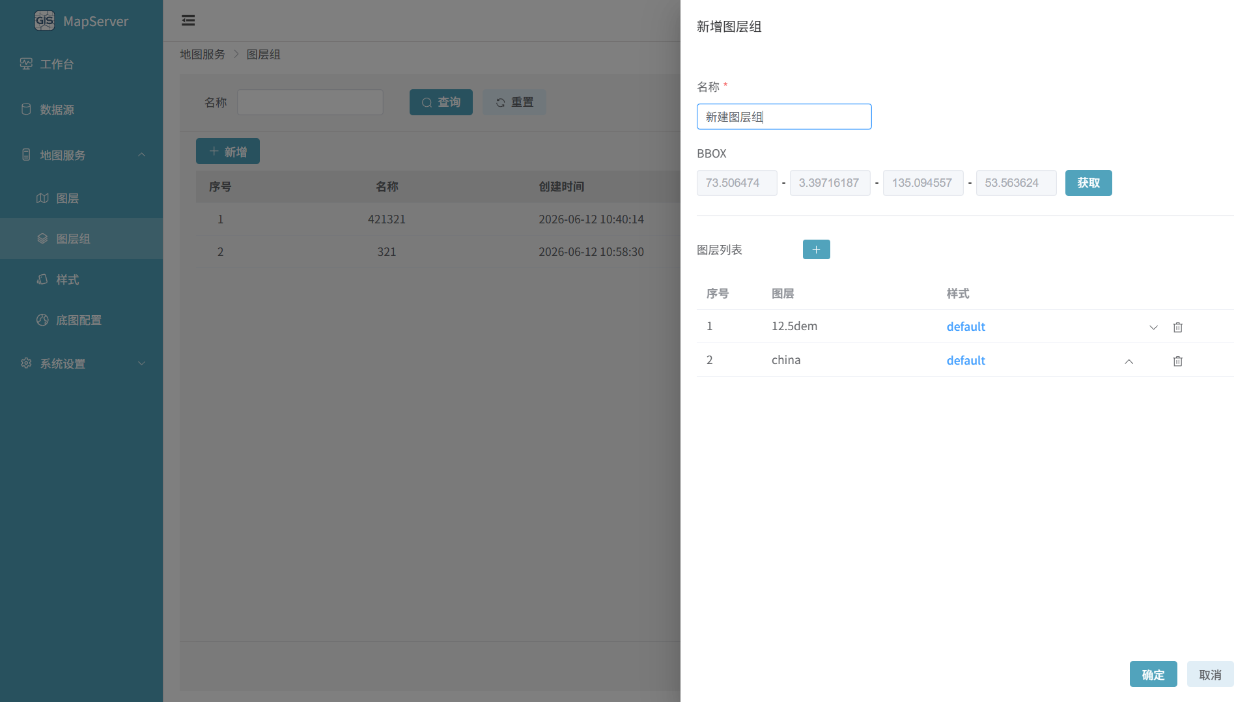Click the 新增 add button
This screenshot has height=702, width=1249.
pyautogui.click(x=228, y=151)
